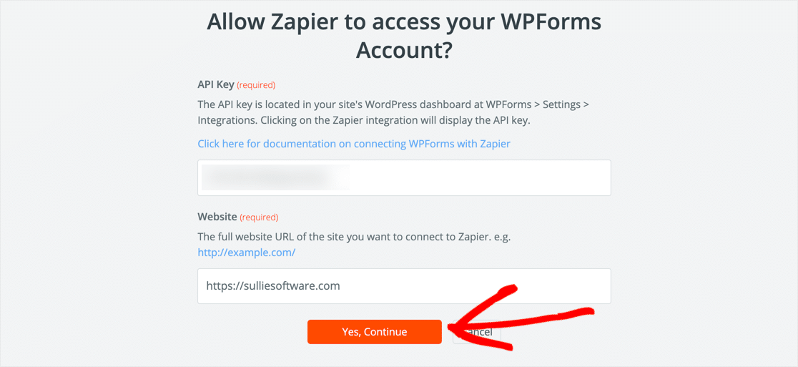Click the API Key field label
The height and width of the screenshot is (367, 798).
215,84
